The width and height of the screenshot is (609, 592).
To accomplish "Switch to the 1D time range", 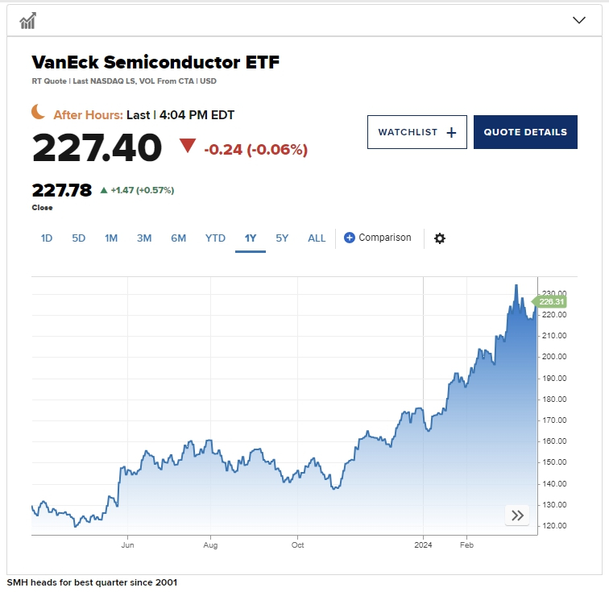I will click(47, 238).
